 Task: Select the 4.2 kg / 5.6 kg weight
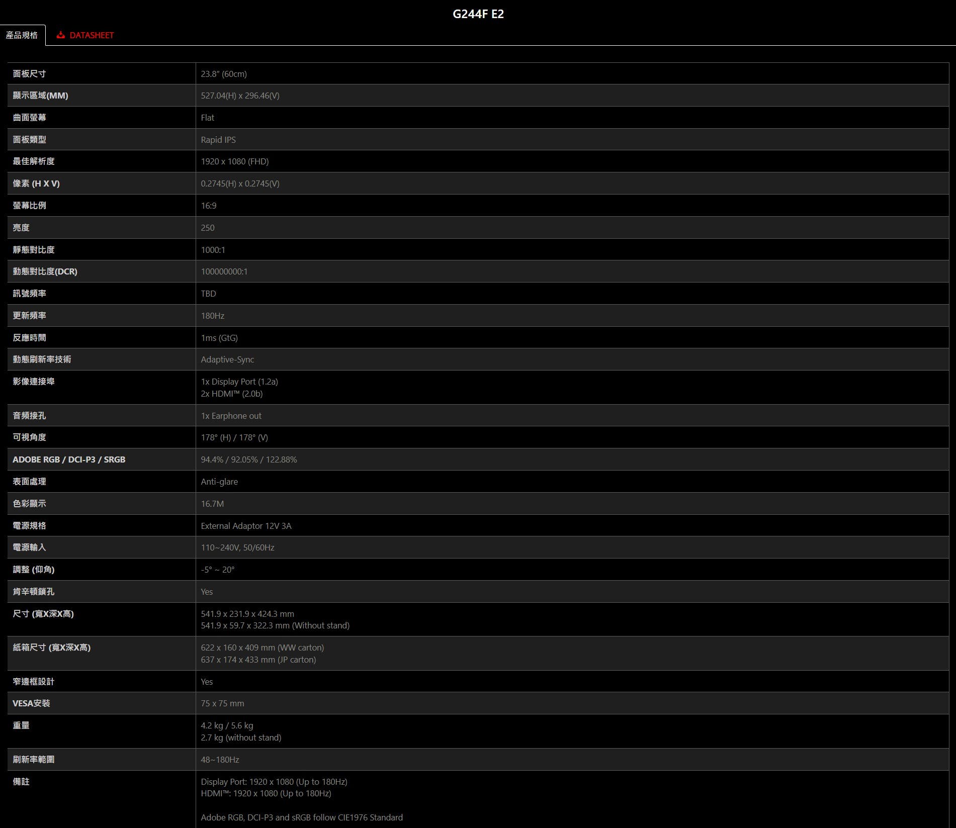tap(227, 725)
